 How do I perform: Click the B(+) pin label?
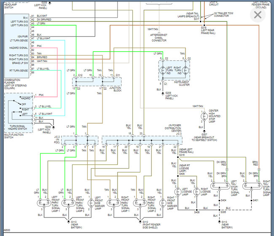pyautogui.click(x=25, y=18)
